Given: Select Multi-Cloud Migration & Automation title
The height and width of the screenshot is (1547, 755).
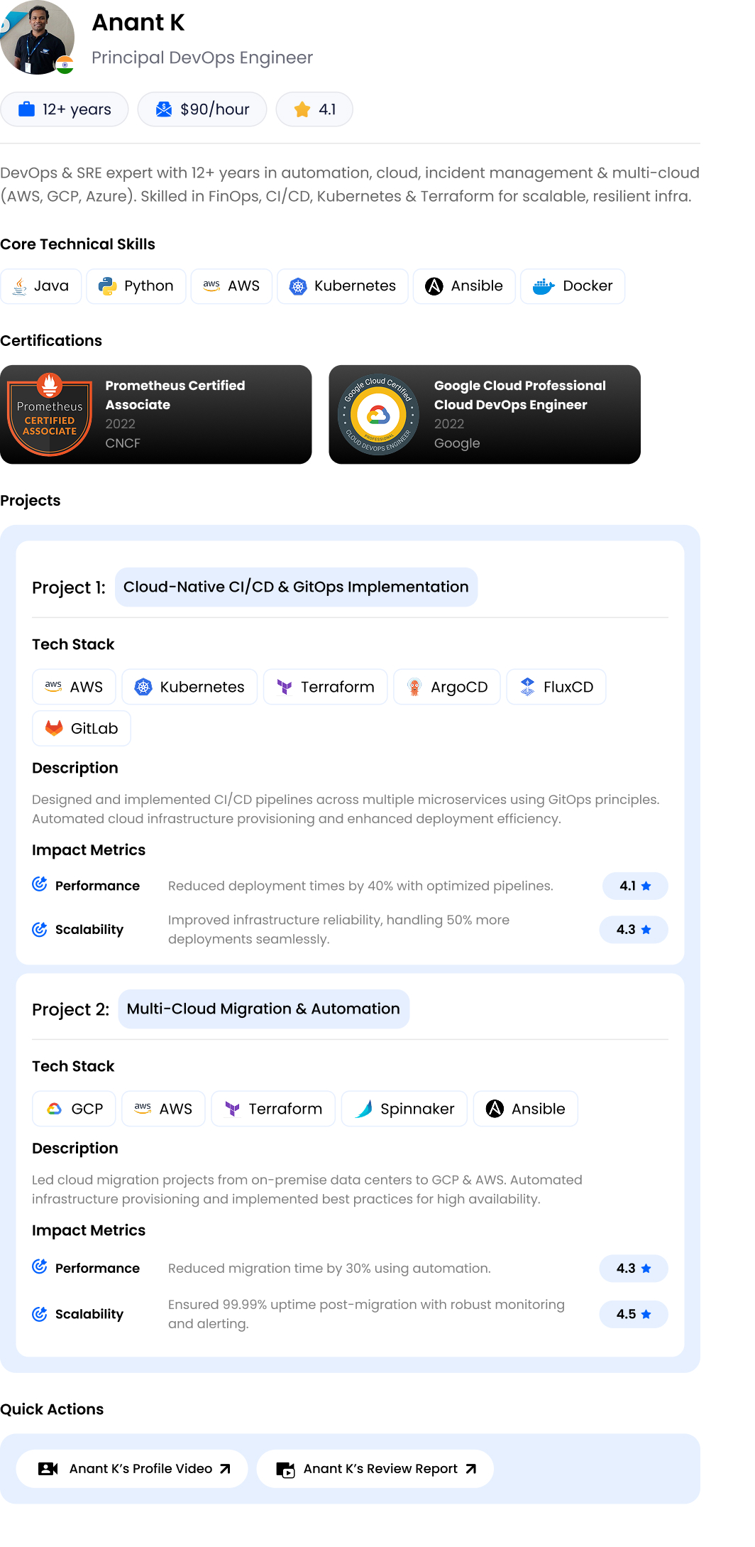Looking at the screenshot, I should 263,1009.
